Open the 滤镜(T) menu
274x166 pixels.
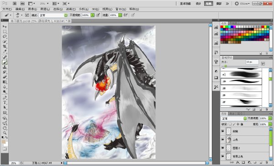[71, 9]
